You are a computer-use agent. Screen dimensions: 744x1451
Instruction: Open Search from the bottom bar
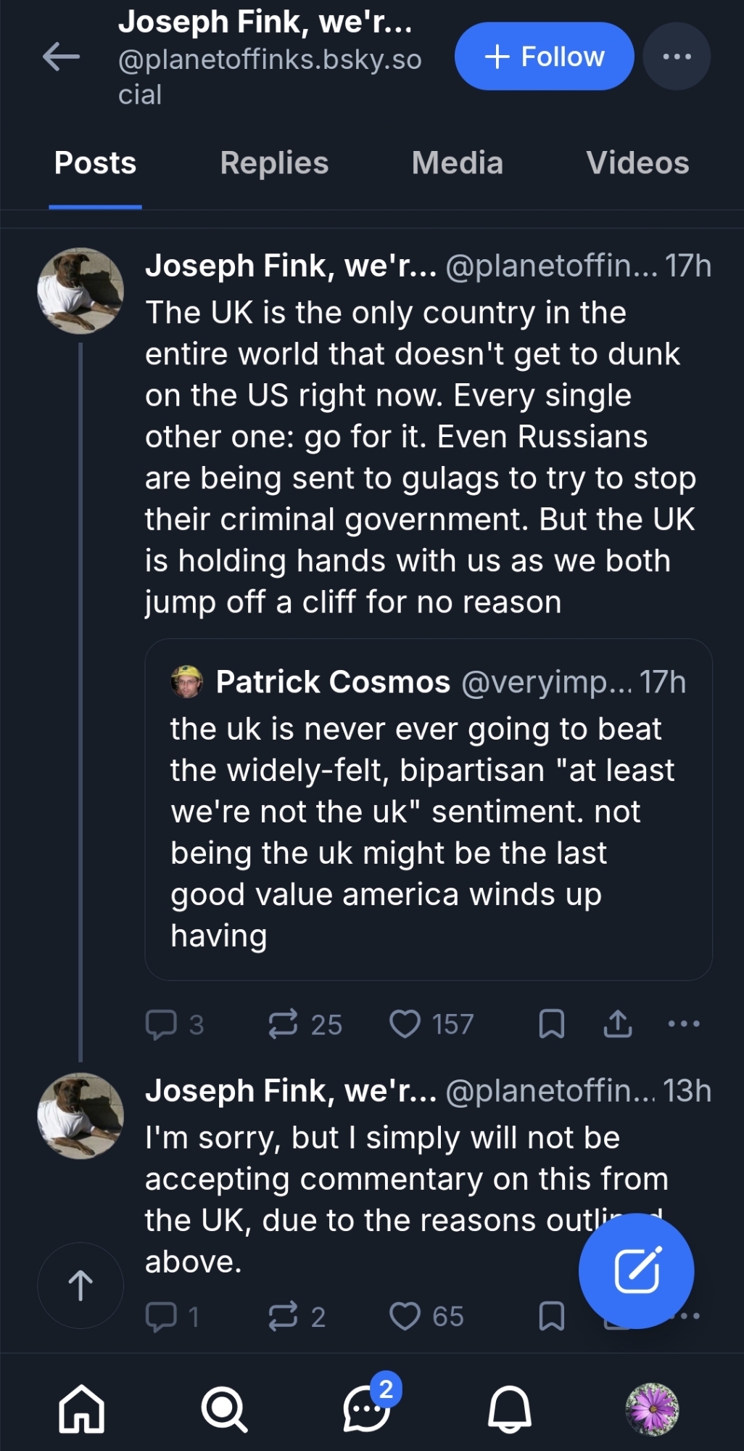[224, 1409]
